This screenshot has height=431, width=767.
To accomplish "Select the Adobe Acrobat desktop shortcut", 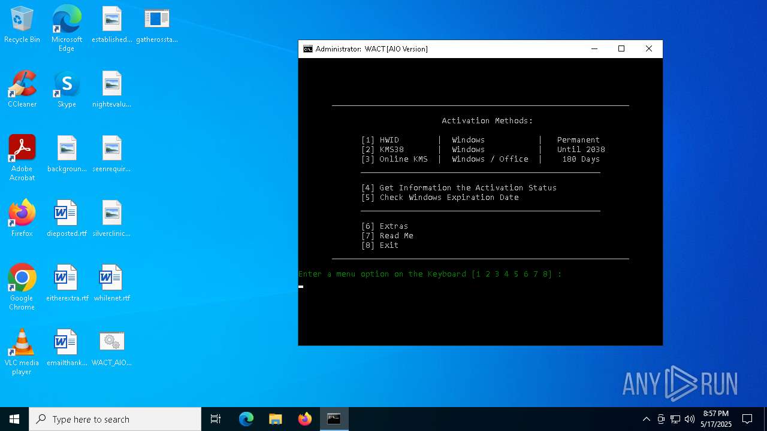I will click(22, 157).
